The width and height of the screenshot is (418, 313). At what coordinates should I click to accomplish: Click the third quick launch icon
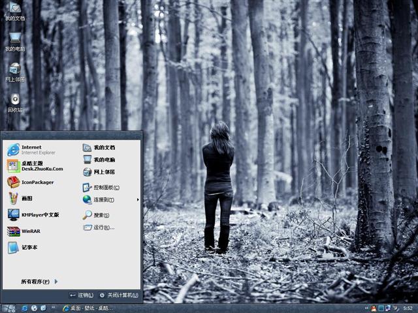(44, 308)
